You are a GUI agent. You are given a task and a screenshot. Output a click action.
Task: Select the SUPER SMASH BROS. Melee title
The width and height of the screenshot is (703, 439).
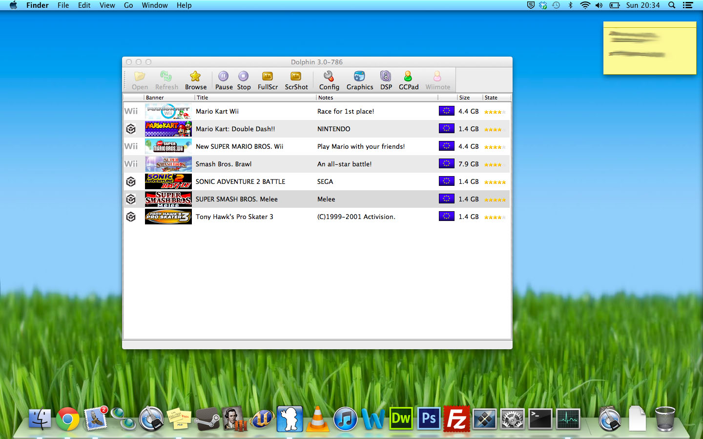pyautogui.click(x=236, y=199)
